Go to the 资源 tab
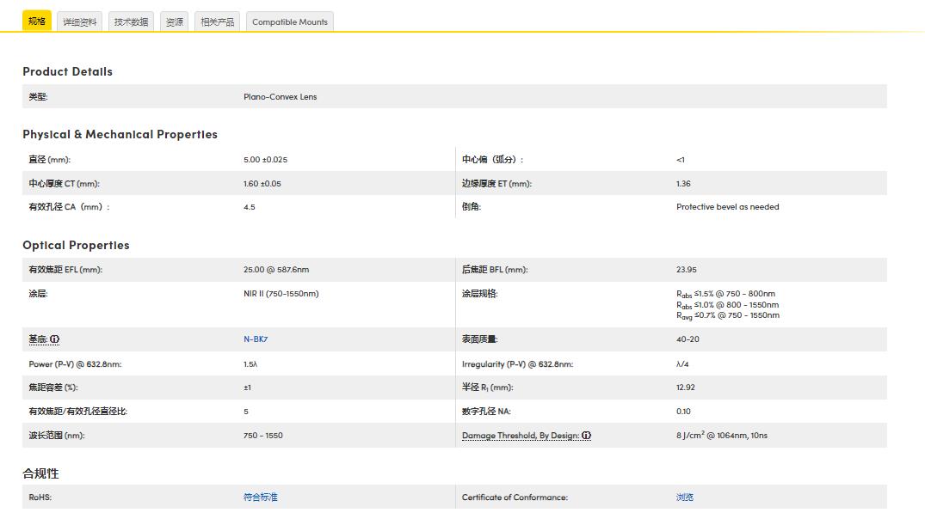Screen dimensions: 925x531 (x=174, y=22)
